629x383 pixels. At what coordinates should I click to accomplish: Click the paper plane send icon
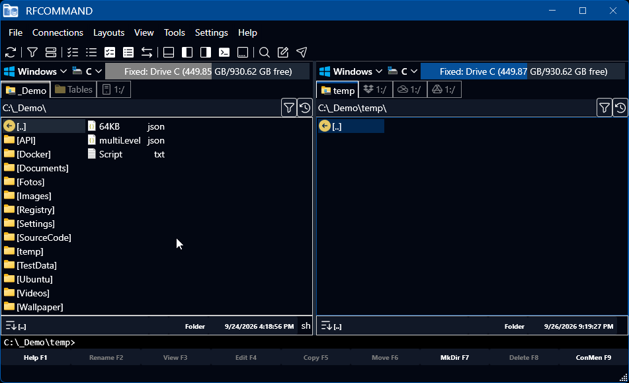tap(302, 52)
